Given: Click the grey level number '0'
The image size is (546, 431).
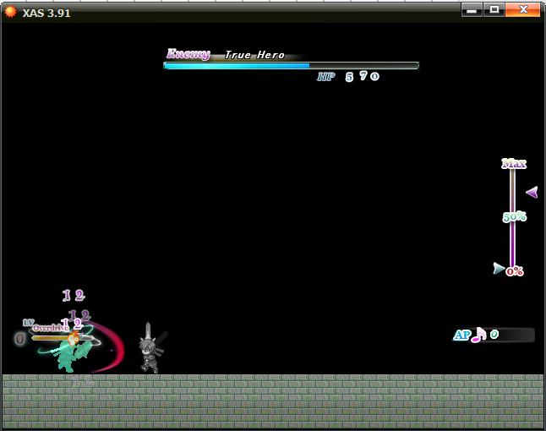Looking at the screenshot, I should pos(19,339).
